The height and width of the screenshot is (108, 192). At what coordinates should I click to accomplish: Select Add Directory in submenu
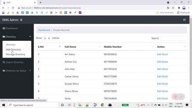click(13, 49)
